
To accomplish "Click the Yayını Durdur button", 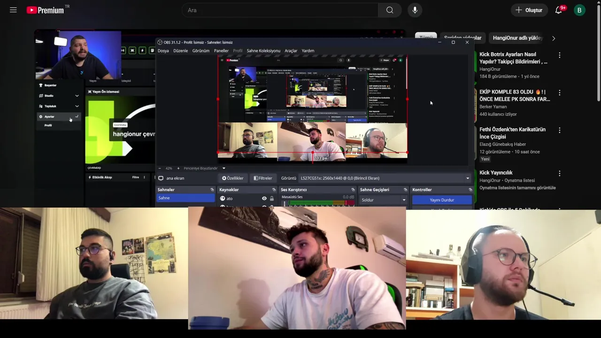I will click(x=442, y=200).
